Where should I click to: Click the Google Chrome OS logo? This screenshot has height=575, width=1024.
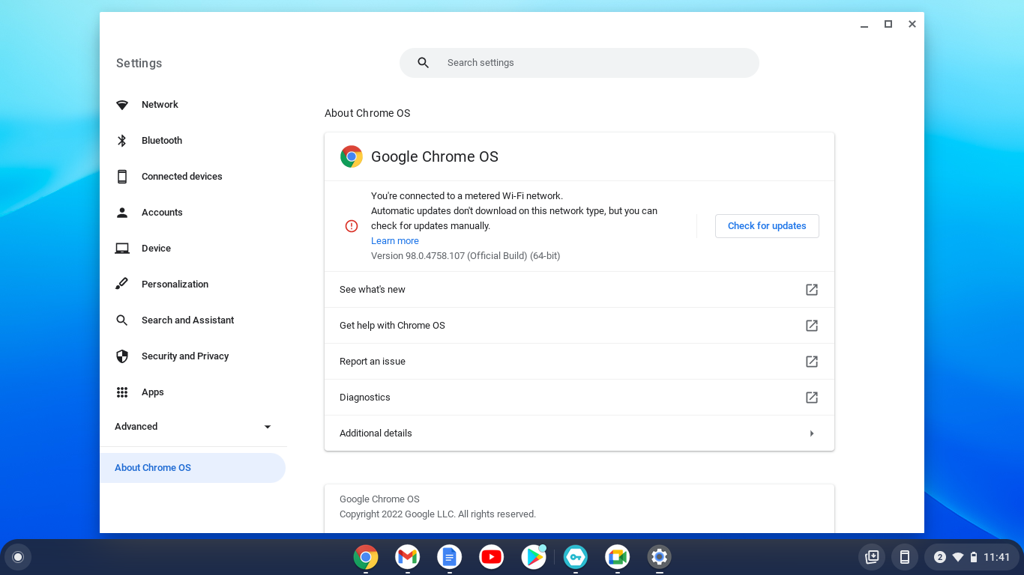click(352, 156)
